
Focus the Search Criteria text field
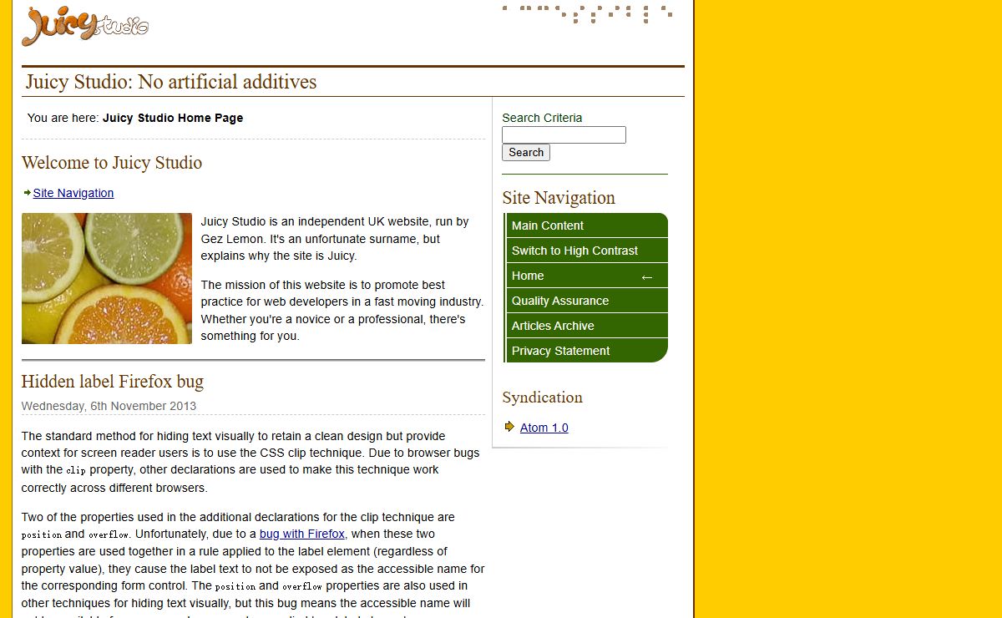click(564, 135)
